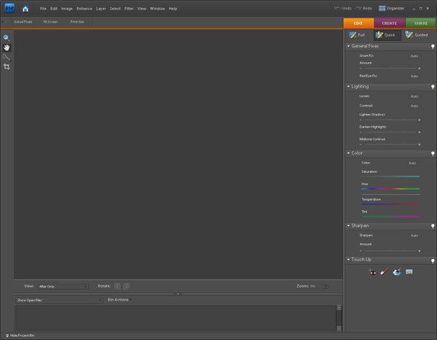Screen dimensions: 437x340
Task: Open the Layer menu
Action: click(101, 9)
